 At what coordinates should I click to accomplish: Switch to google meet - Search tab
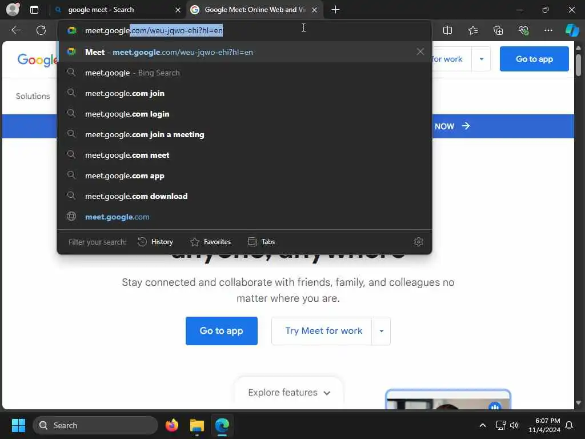coord(118,10)
